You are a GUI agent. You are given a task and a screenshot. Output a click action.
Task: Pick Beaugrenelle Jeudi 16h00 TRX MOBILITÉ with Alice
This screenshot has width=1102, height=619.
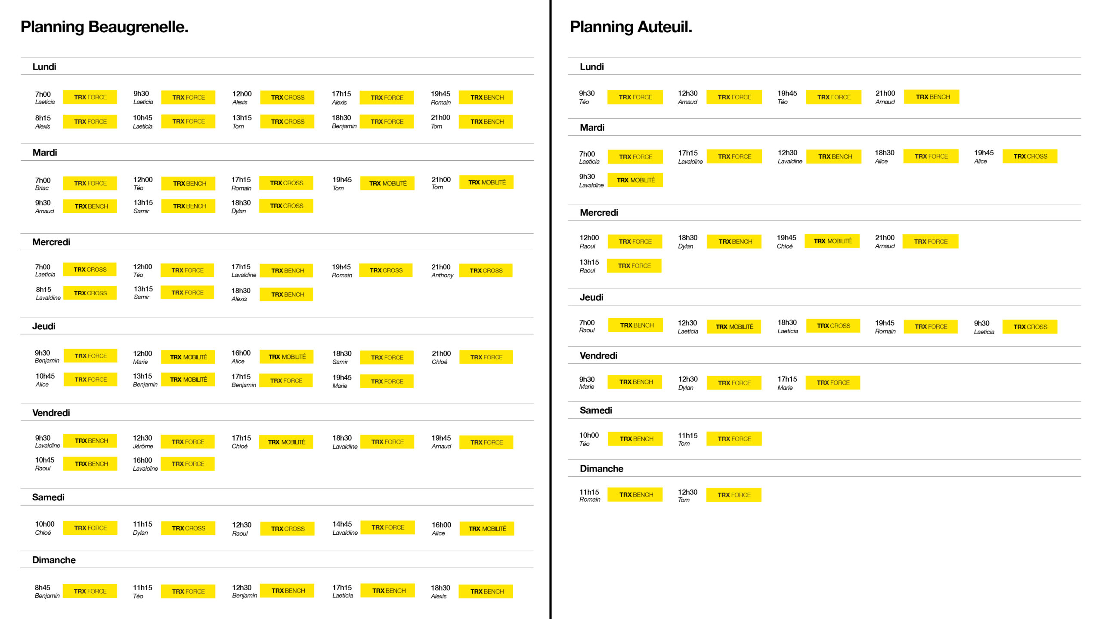(287, 357)
